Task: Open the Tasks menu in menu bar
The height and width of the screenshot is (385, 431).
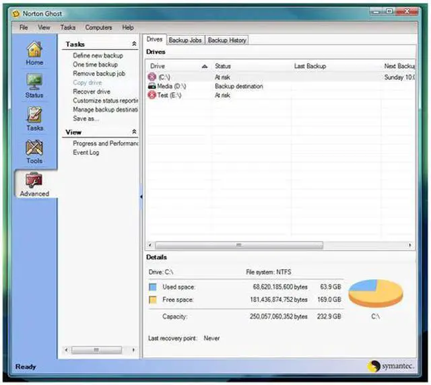Action: (x=68, y=28)
